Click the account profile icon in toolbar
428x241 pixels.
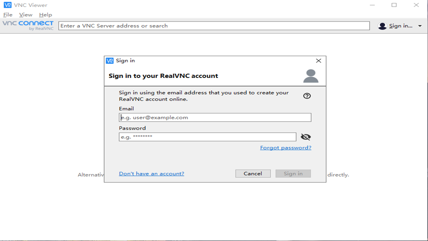(382, 26)
